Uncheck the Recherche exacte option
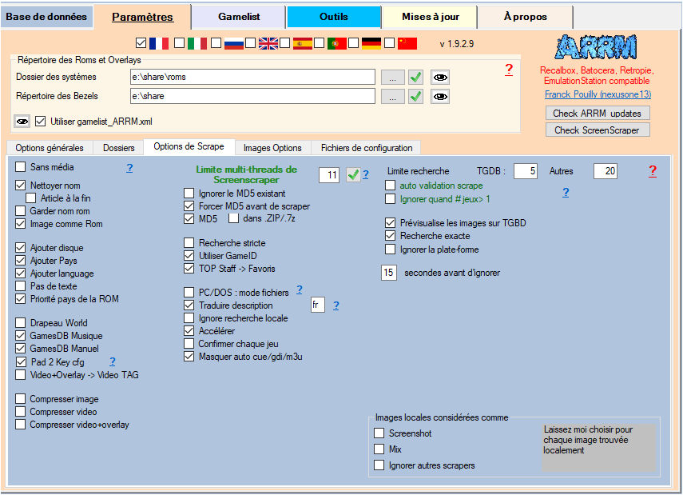683x495 pixels. tap(390, 236)
